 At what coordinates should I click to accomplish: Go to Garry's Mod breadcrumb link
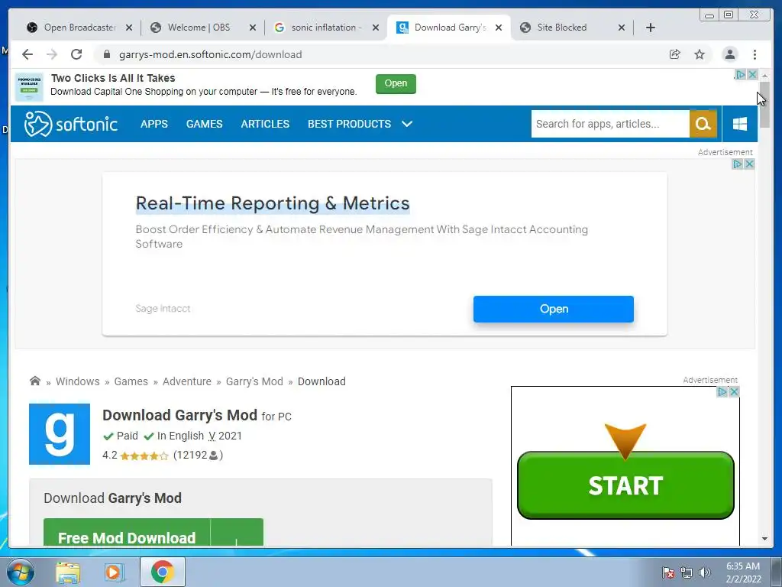pos(254,381)
